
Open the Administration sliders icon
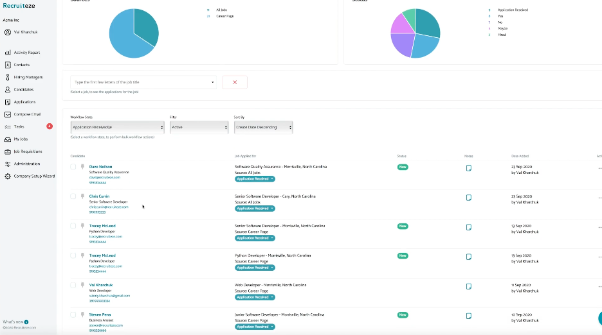click(x=7, y=164)
